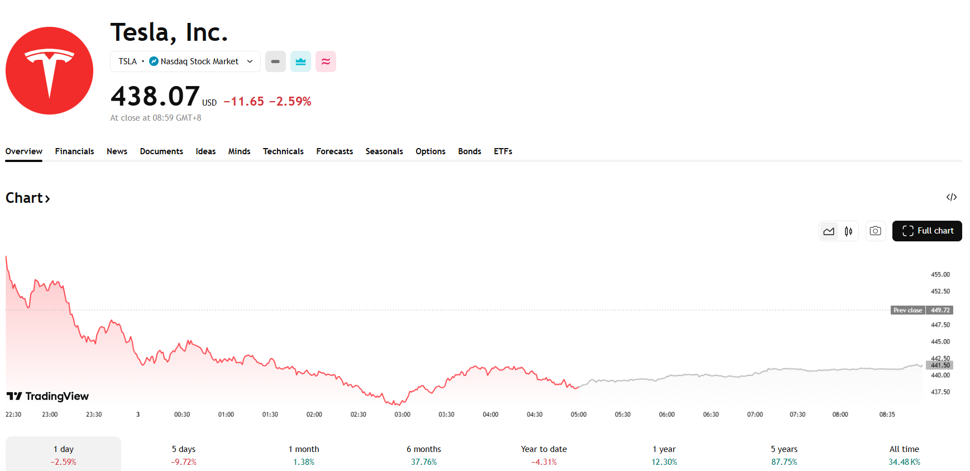
Task: Click the 438.07 price value
Action: pos(155,96)
